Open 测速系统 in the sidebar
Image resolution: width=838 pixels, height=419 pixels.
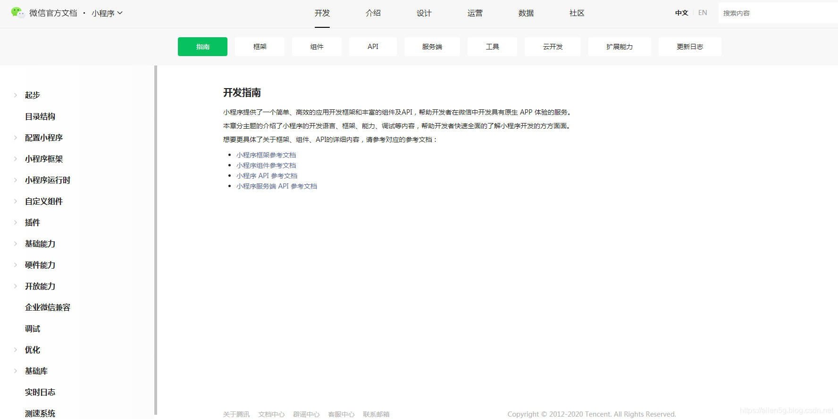pos(40,413)
